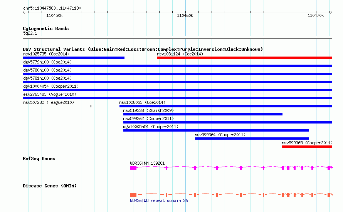The width and height of the screenshot is (343, 212).
Task: Select the first magenta exon of WDR36 RefSeq gene
Action: pyautogui.click(x=133, y=168)
